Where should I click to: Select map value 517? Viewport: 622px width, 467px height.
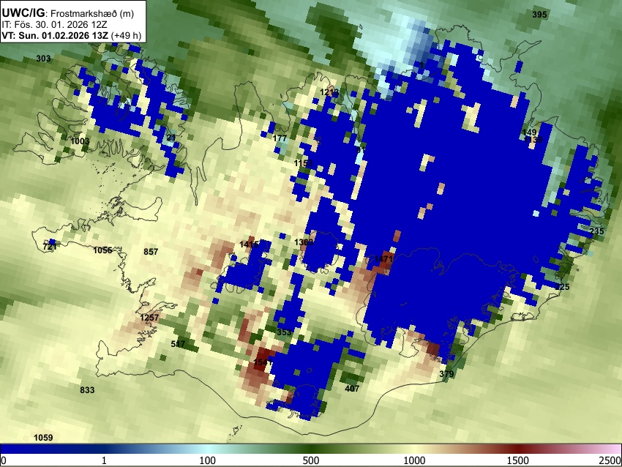178,343
